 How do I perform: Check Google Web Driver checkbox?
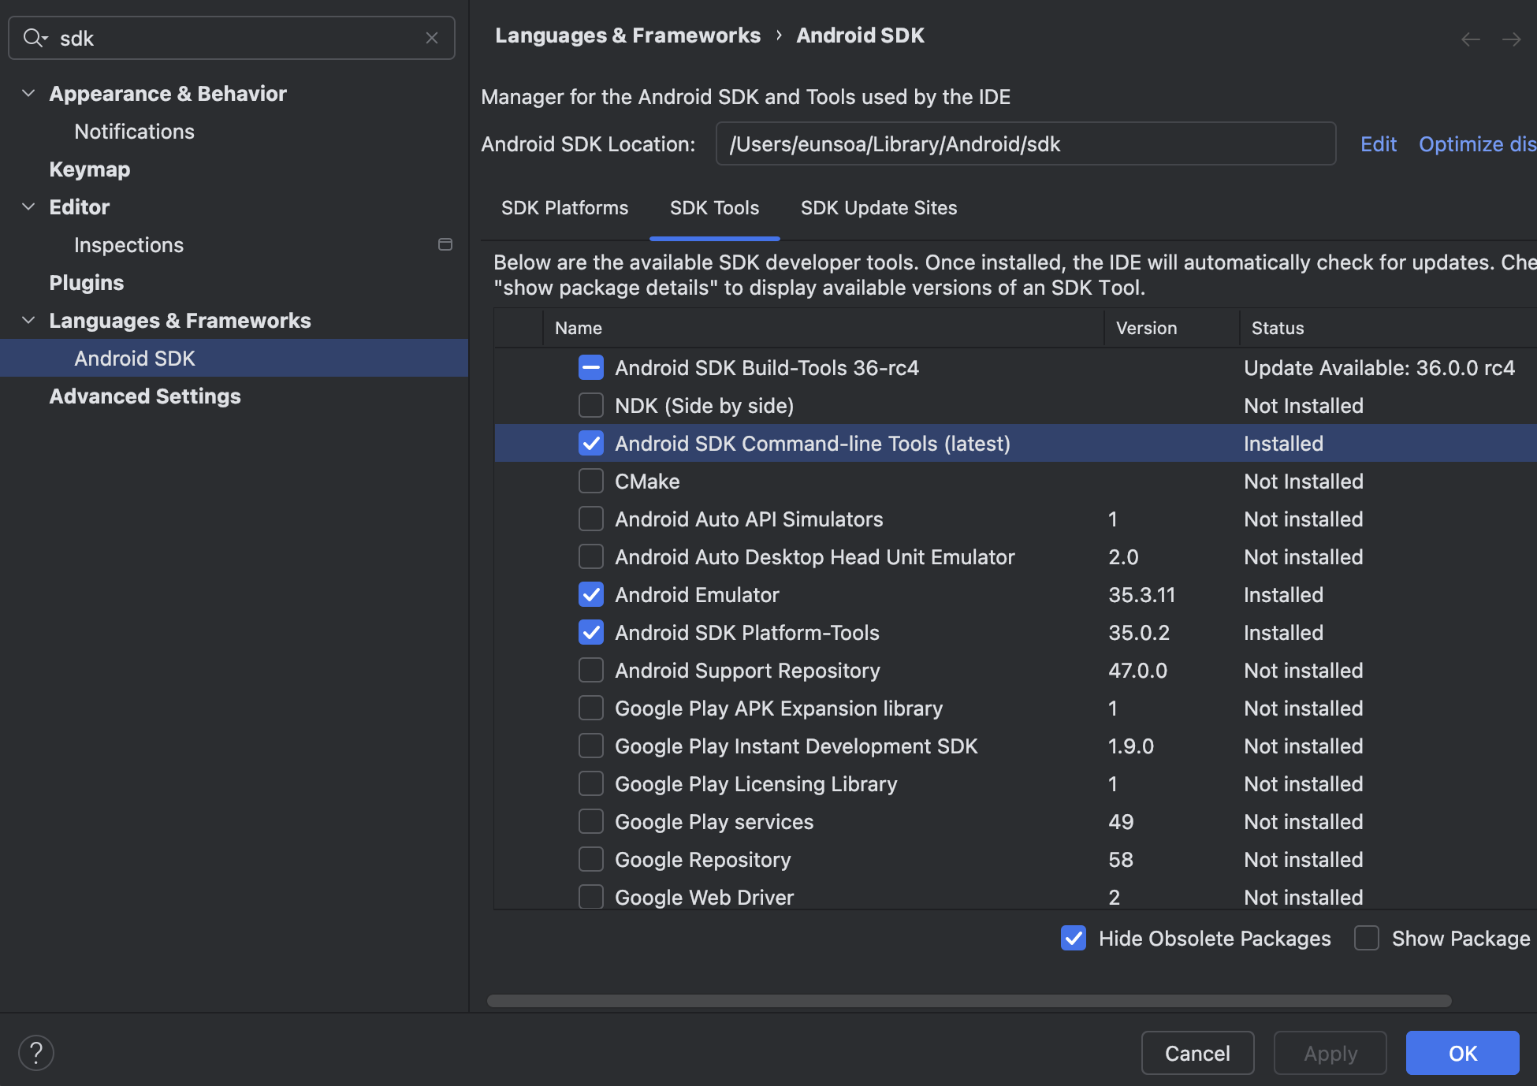(591, 897)
